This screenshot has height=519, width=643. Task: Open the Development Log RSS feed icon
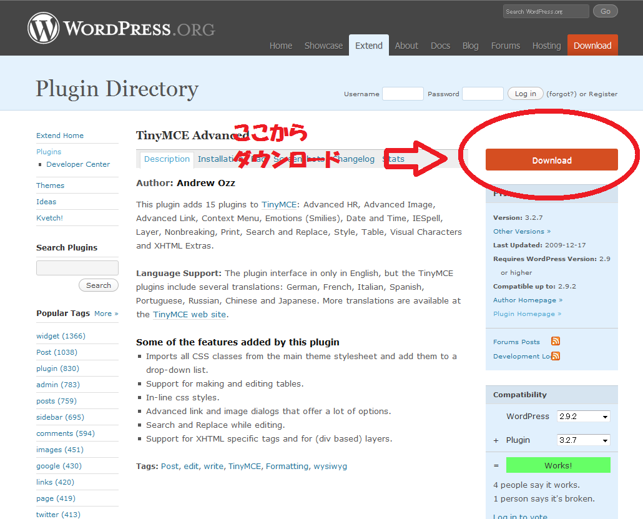tap(556, 356)
